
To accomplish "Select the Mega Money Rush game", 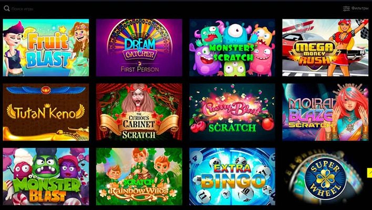I will (325, 48).
